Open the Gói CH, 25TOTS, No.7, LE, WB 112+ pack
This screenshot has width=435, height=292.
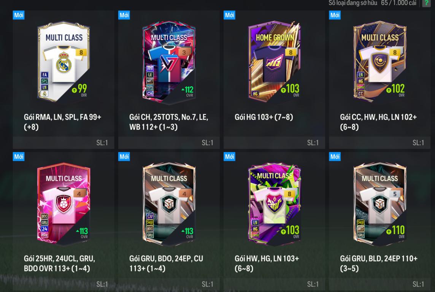point(169,79)
